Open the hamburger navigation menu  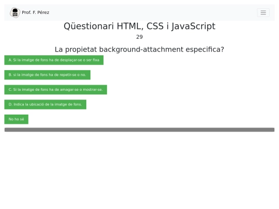pyautogui.click(x=263, y=12)
